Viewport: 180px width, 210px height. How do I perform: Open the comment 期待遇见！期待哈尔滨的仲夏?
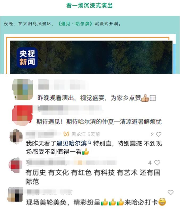[x=99, y=122]
